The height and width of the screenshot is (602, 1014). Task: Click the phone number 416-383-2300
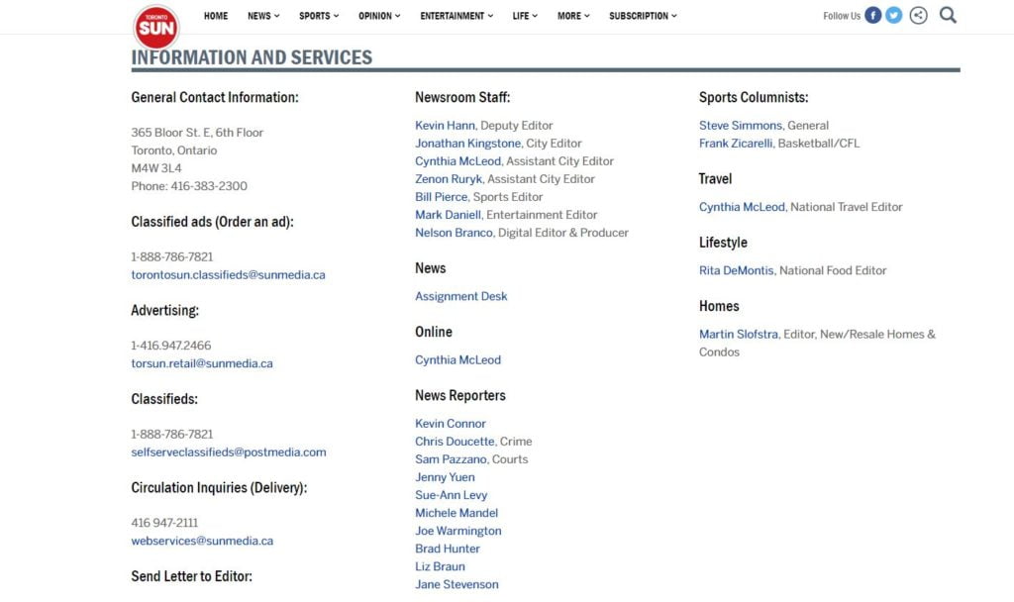coord(208,186)
